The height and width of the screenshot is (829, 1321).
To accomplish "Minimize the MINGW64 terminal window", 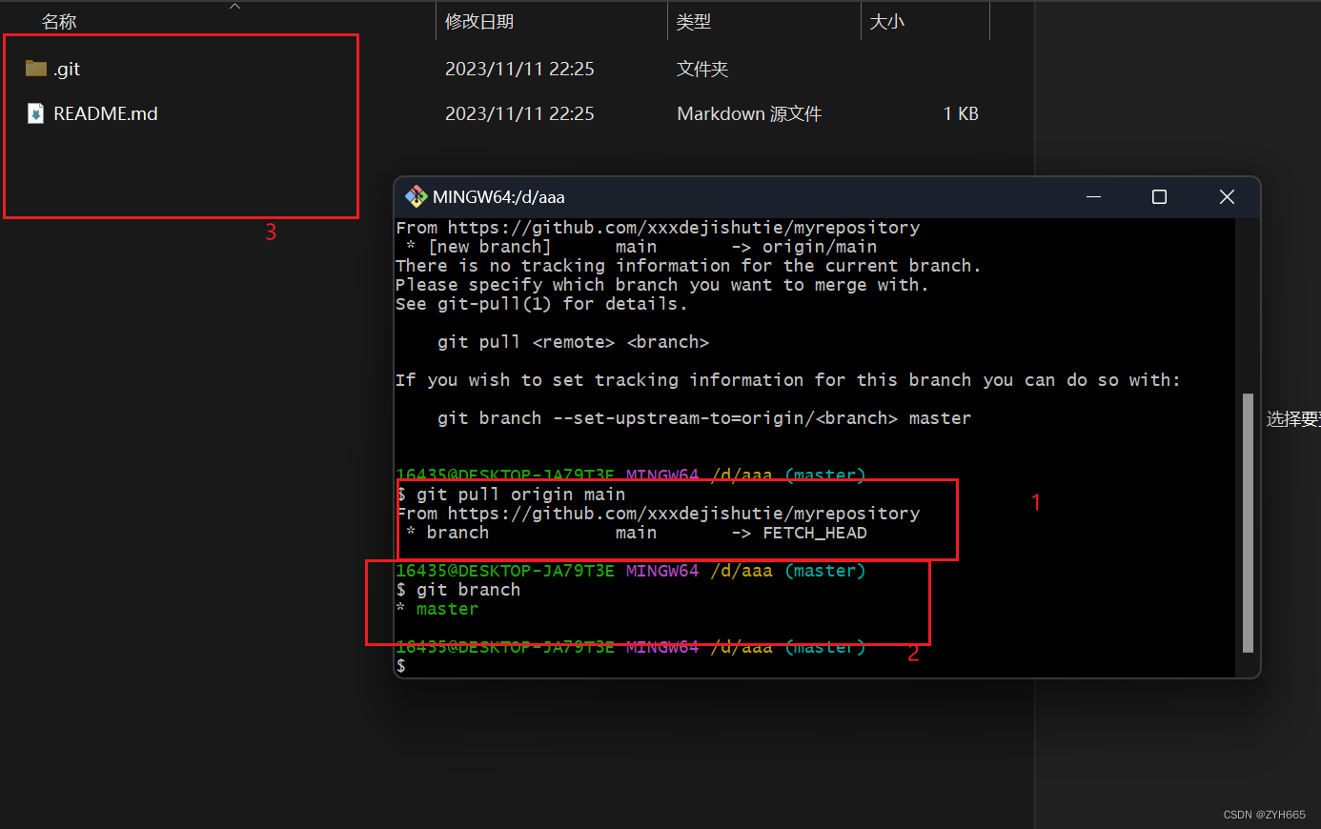I will (1093, 196).
